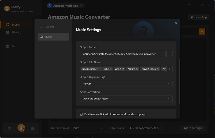Click the Output Folder path field
Image resolution: width=215 pixels, height=138 pixels.
(x=123, y=54)
